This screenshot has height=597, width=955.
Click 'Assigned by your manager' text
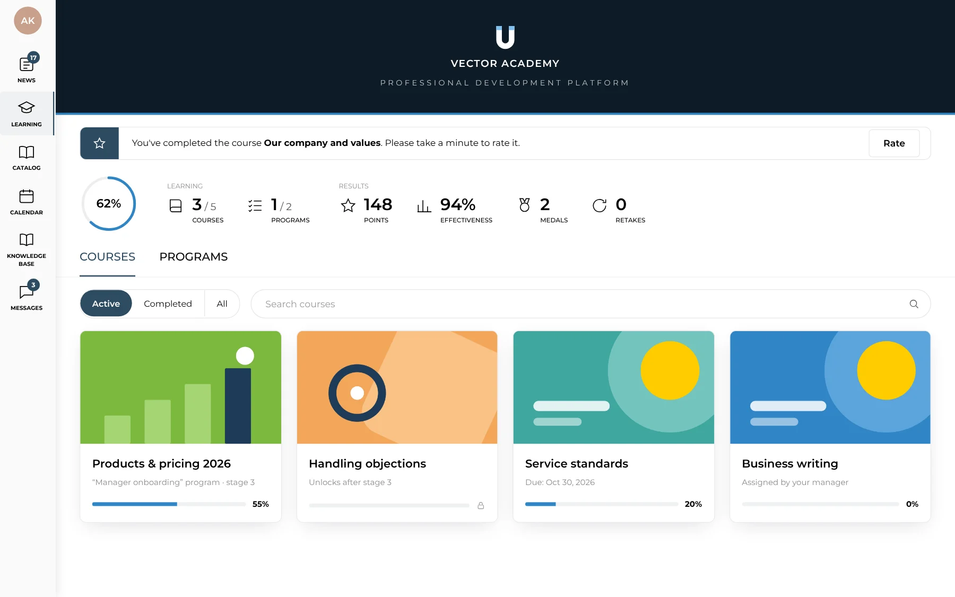pos(795,482)
